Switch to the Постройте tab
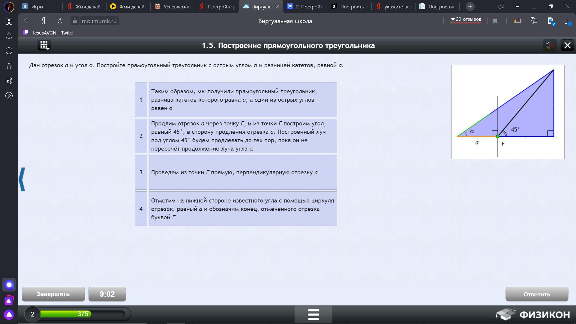The image size is (576, 324). pos(217,7)
